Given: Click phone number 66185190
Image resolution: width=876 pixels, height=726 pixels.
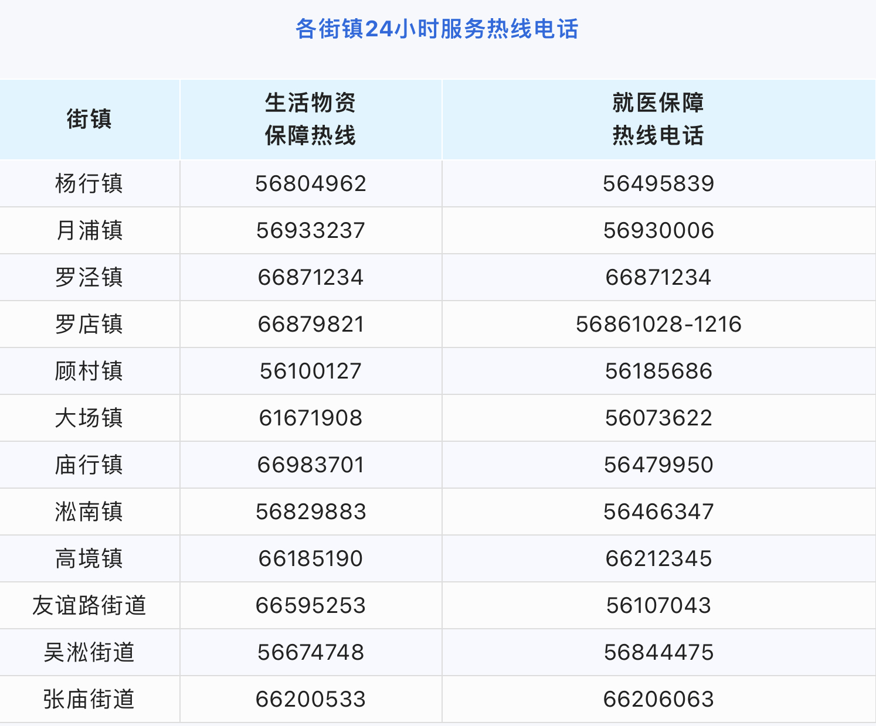Looking at the screenshot, I should point(311,558).
